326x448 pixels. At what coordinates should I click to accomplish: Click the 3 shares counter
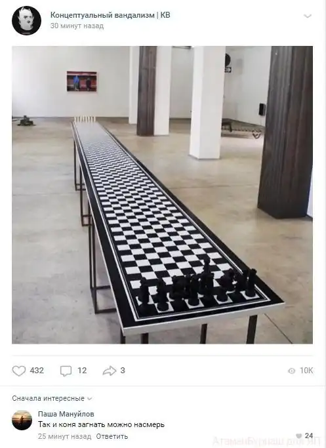(x=123, y=371)
